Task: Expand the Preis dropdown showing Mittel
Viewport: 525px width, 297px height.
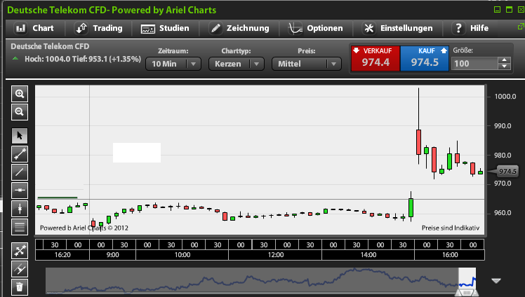Action: tap(306, 64)
